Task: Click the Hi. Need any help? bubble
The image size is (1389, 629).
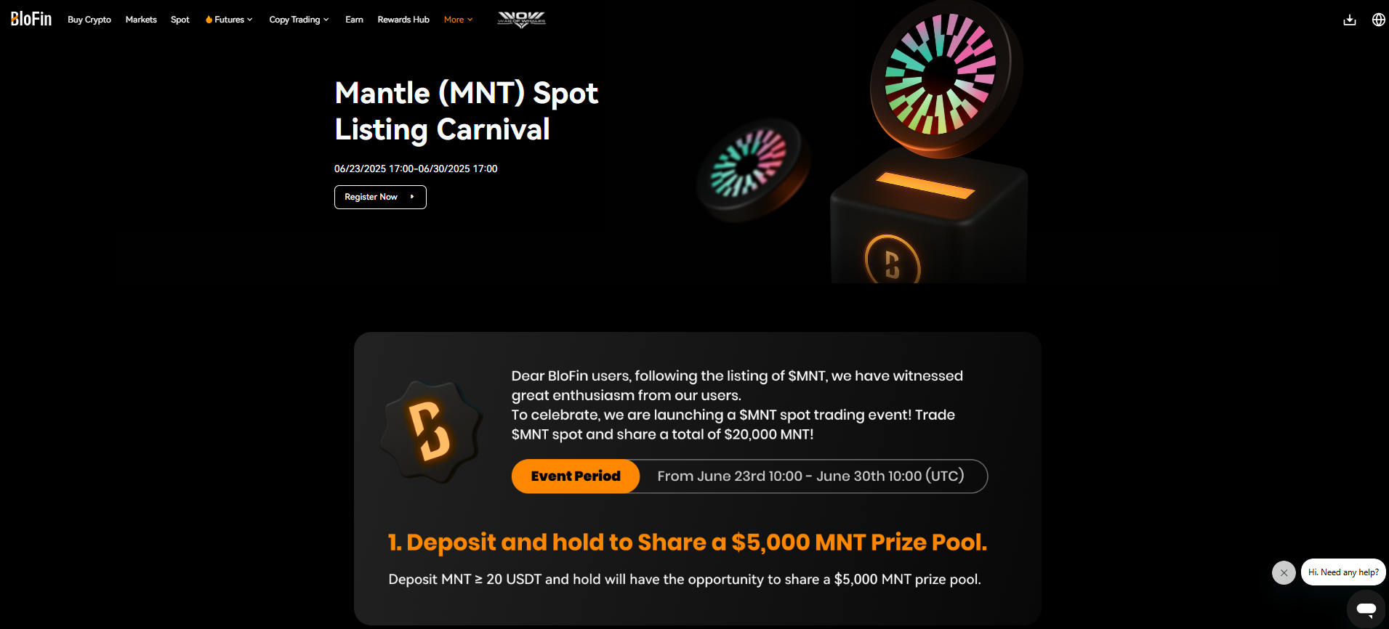Action: click(x=1343, y=572)
